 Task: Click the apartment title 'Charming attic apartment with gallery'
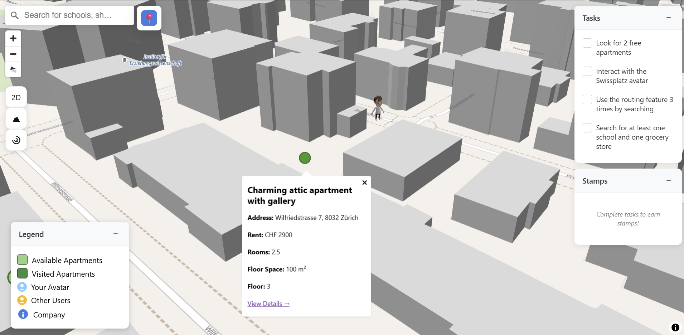300,195
